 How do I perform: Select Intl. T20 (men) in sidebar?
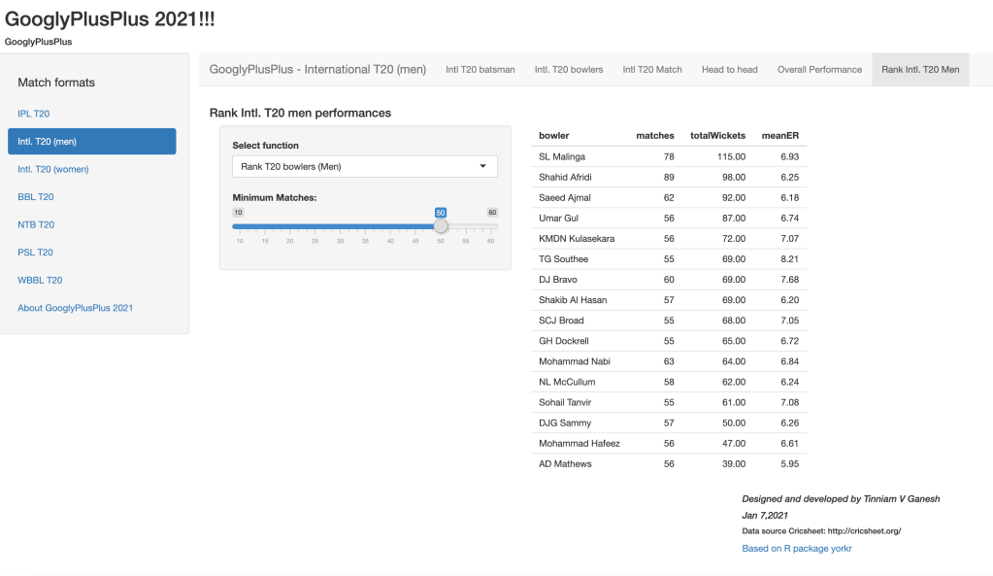click(91, 142)
